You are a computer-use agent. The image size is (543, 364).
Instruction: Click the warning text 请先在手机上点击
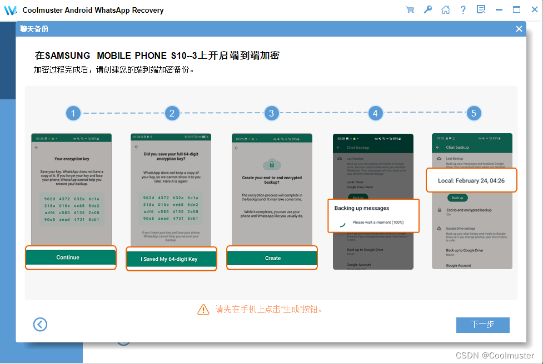(x=269, y=310)
